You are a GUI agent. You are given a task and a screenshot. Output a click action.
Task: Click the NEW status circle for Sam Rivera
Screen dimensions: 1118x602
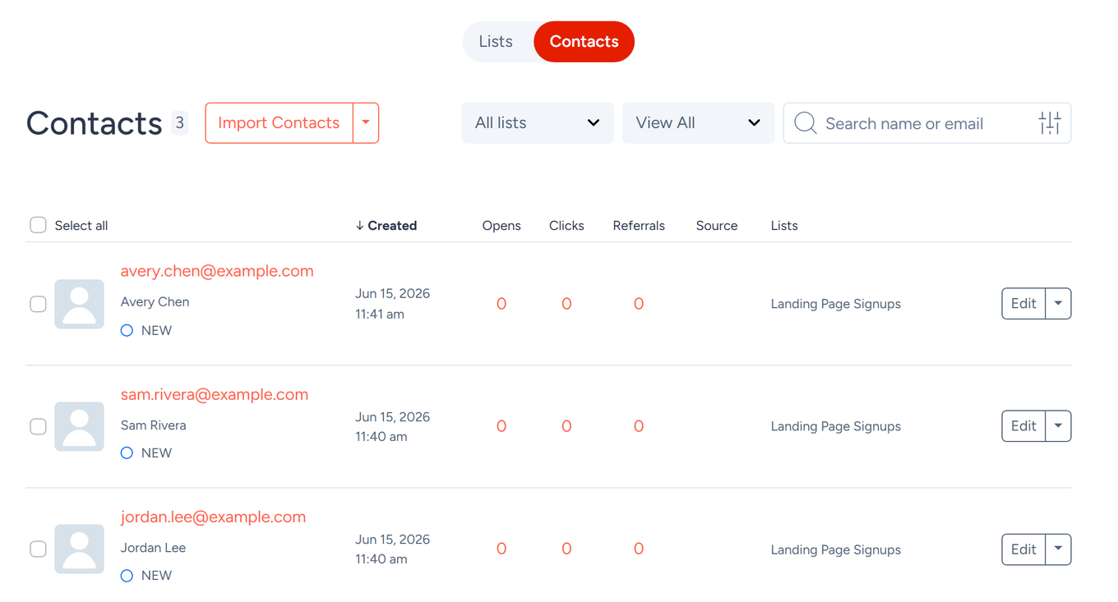pos(127,453)
